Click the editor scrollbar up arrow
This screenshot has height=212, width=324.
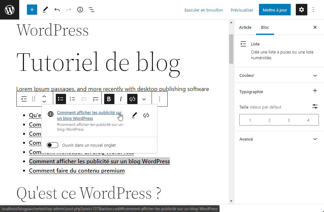pyautogui.click(x=231, y=22)
